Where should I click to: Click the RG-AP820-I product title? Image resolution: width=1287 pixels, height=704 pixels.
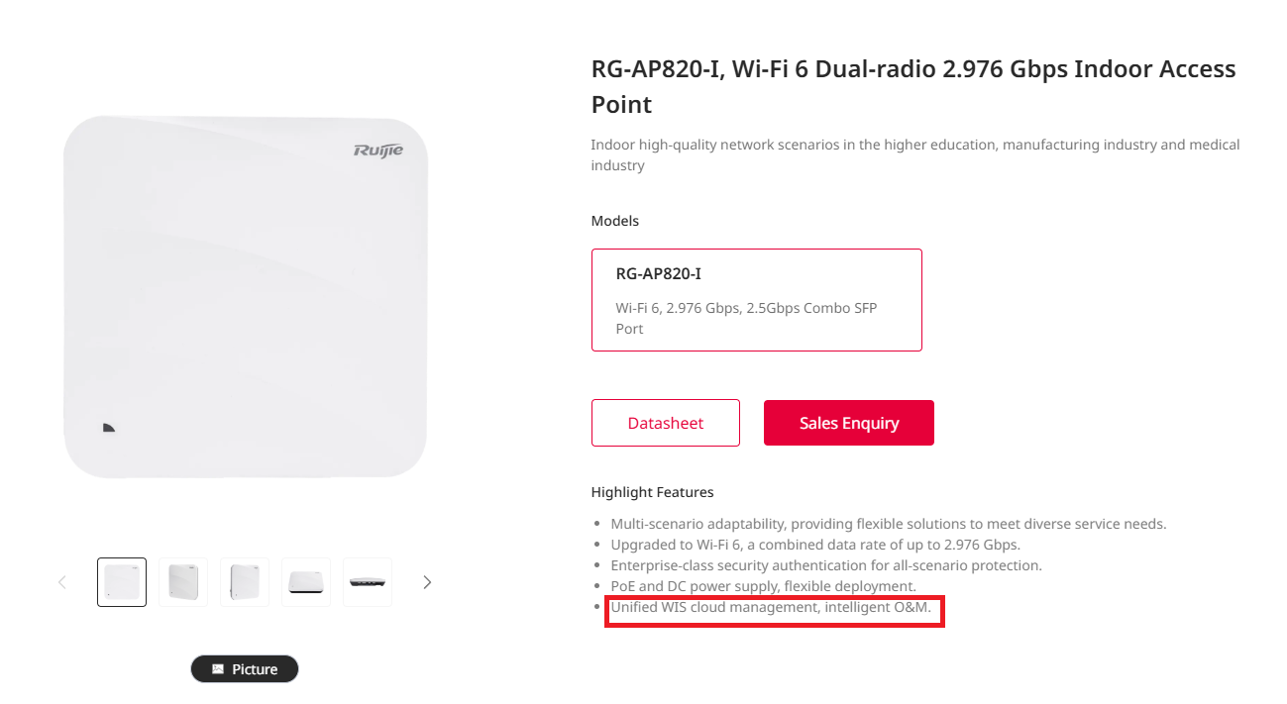click(x=913, y=86)
